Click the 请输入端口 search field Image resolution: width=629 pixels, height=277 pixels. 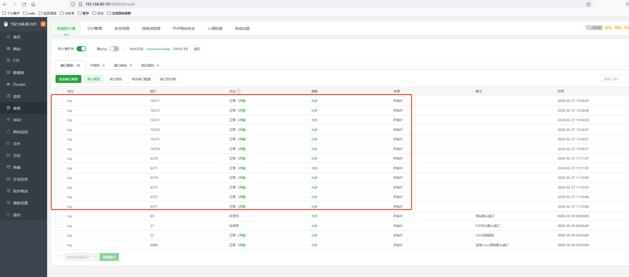615,79
